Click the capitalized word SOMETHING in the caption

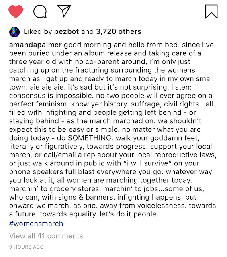(90, 138)
